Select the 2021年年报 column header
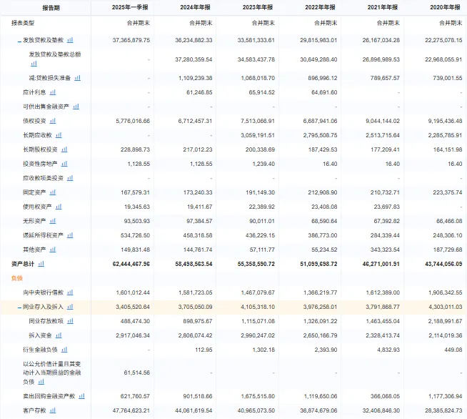The height and width of the screenshot is (419, 467). click(383, 7)
